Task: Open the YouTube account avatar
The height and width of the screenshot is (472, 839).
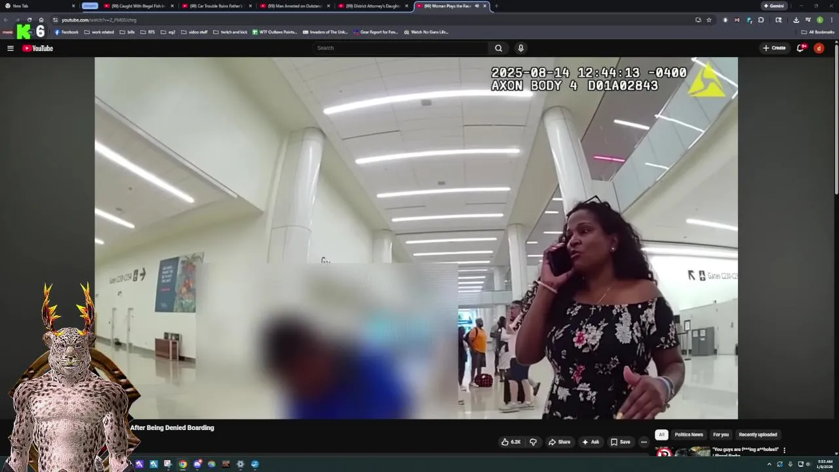Action: tap(819, 48)
